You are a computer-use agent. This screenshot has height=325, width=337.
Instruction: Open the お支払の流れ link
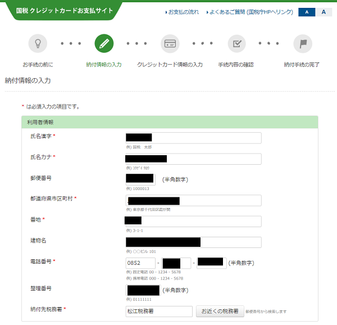182,12
